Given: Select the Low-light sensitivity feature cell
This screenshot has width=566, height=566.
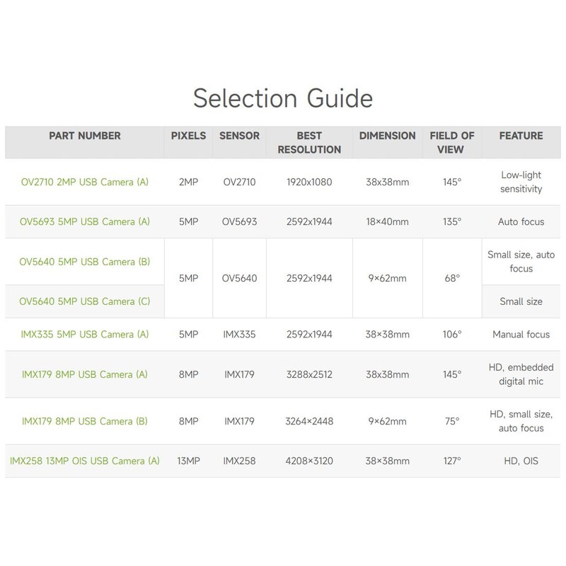Looking at the screenshot, I should point(520,182).
